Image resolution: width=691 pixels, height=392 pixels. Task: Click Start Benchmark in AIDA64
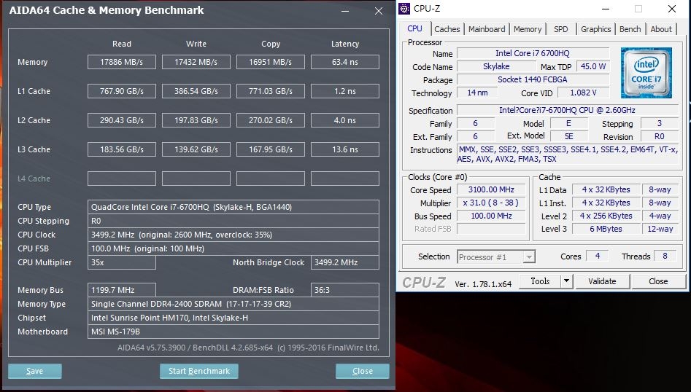[x=198, y=371]
